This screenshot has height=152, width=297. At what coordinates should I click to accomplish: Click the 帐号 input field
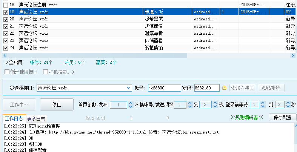[x=164, y=88]
